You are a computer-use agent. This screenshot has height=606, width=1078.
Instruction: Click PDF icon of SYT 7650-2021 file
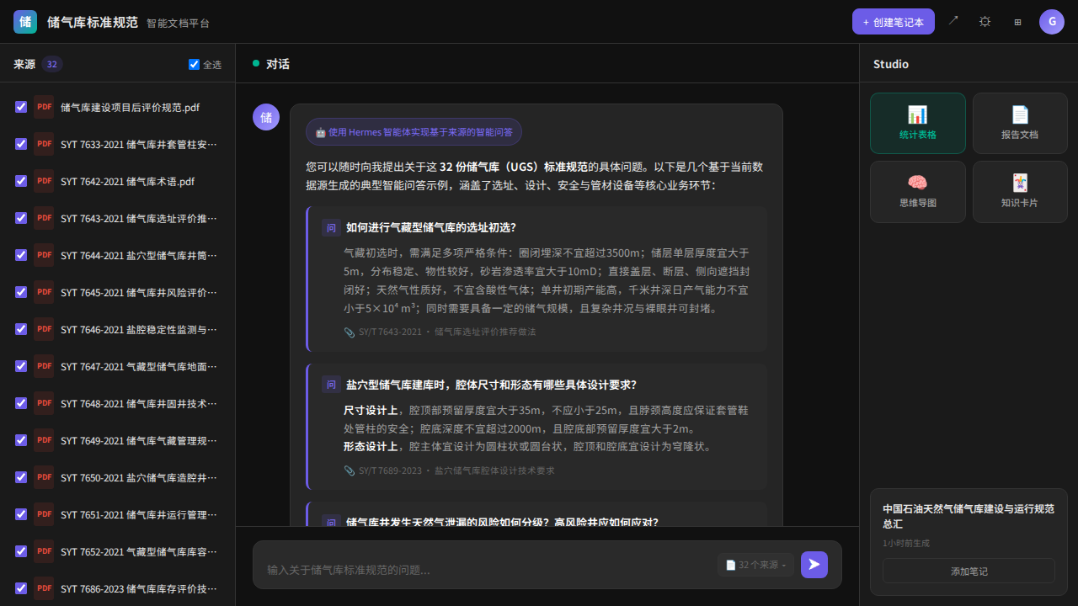point(44,477)
